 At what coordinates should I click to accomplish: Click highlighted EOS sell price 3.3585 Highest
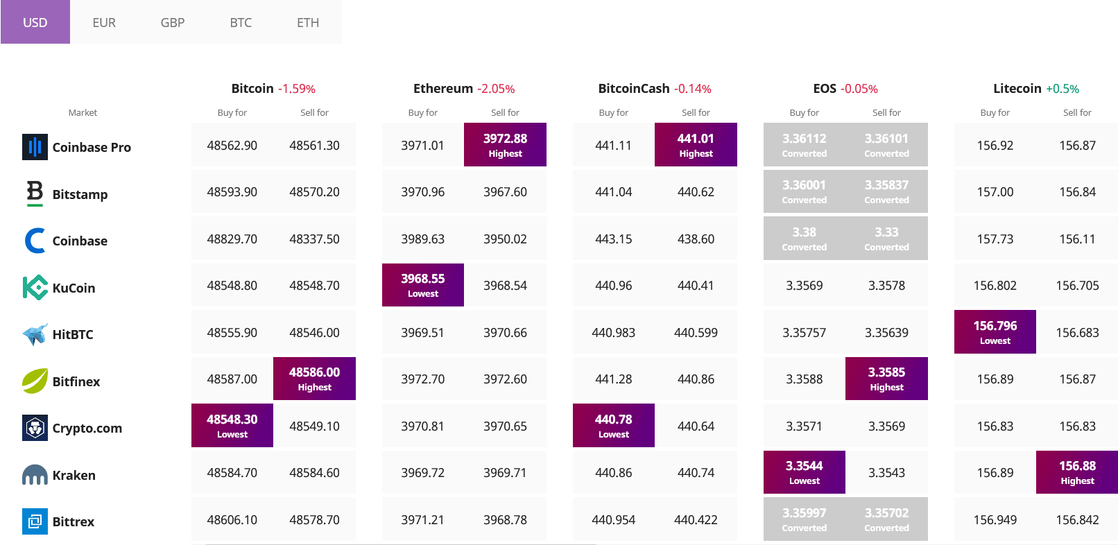(x=886, y=379)
